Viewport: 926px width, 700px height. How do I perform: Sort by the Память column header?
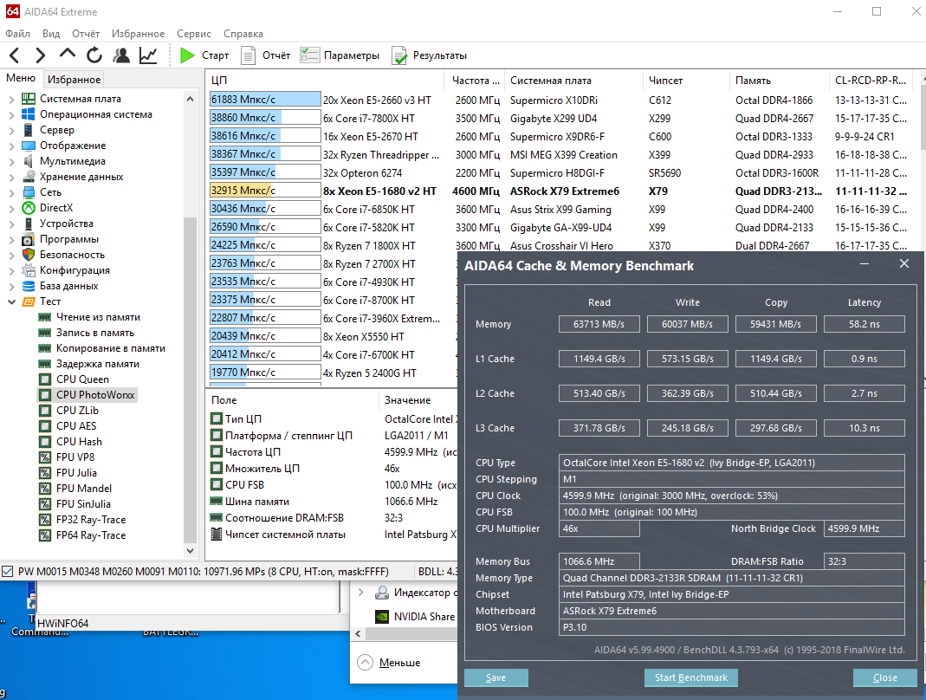point(779,81)
